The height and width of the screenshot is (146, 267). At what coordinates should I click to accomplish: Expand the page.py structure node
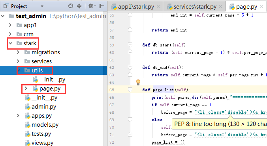26,89
